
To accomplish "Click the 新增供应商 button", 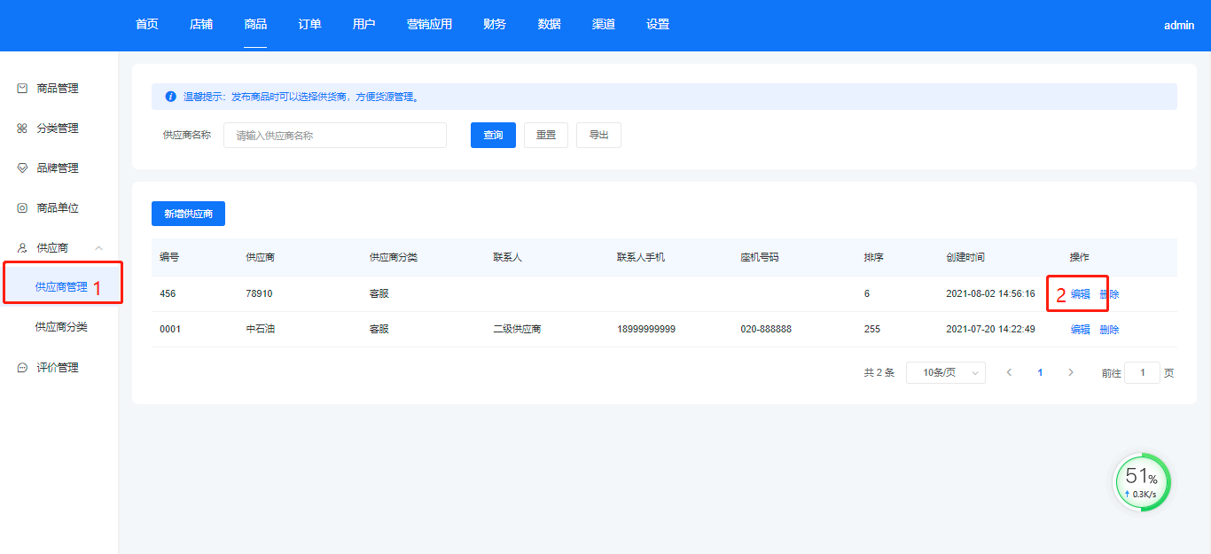I will [188, 214].
